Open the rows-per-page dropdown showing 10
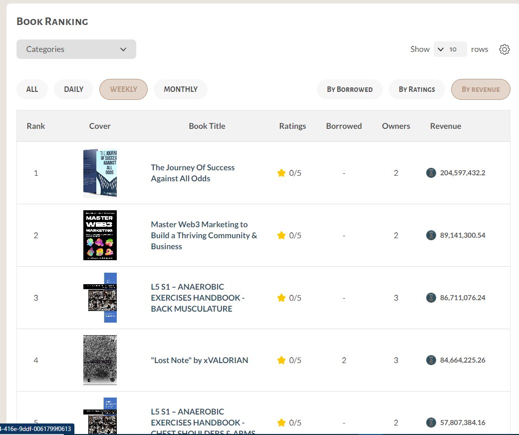Screen dimensions: 519x435 point(450,49)
